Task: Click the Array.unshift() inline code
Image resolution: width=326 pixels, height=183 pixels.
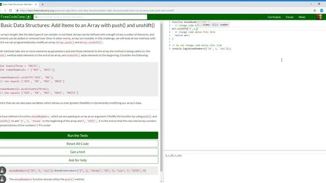Action: pyautogui.click(x=91, y=42)
